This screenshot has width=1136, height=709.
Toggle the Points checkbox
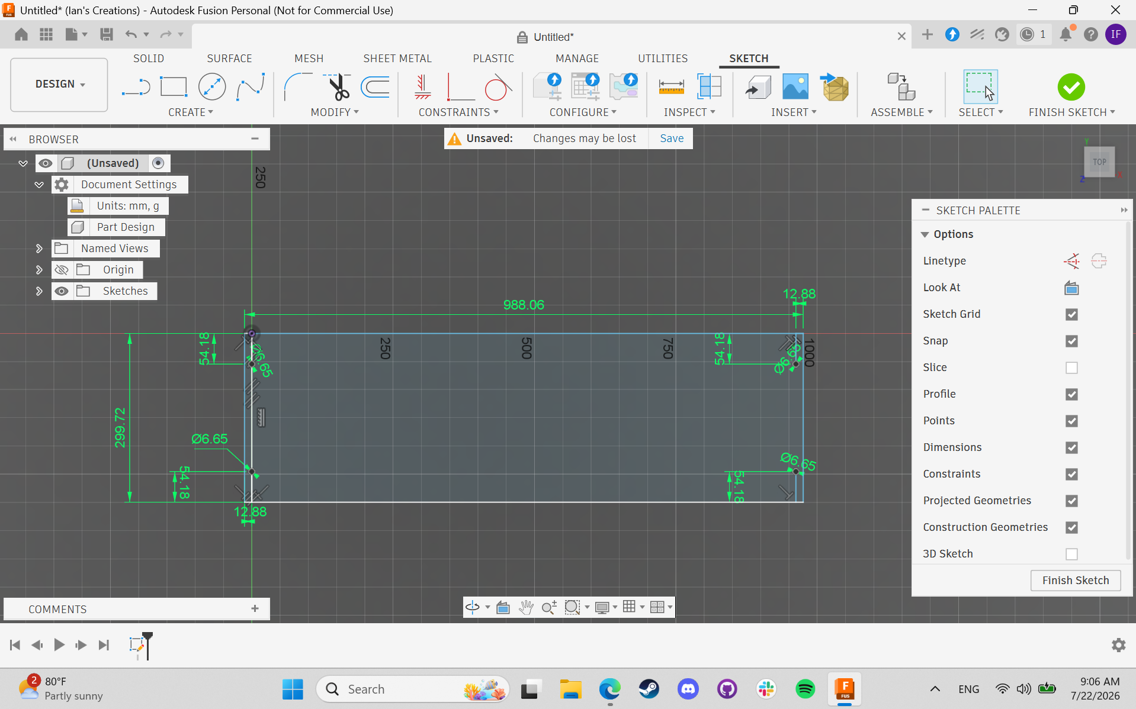1071,421
